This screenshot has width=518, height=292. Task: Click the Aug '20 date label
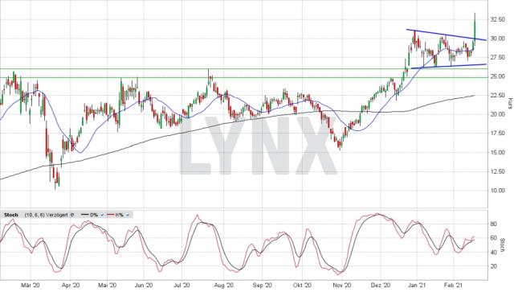click(x=223, y=285)
